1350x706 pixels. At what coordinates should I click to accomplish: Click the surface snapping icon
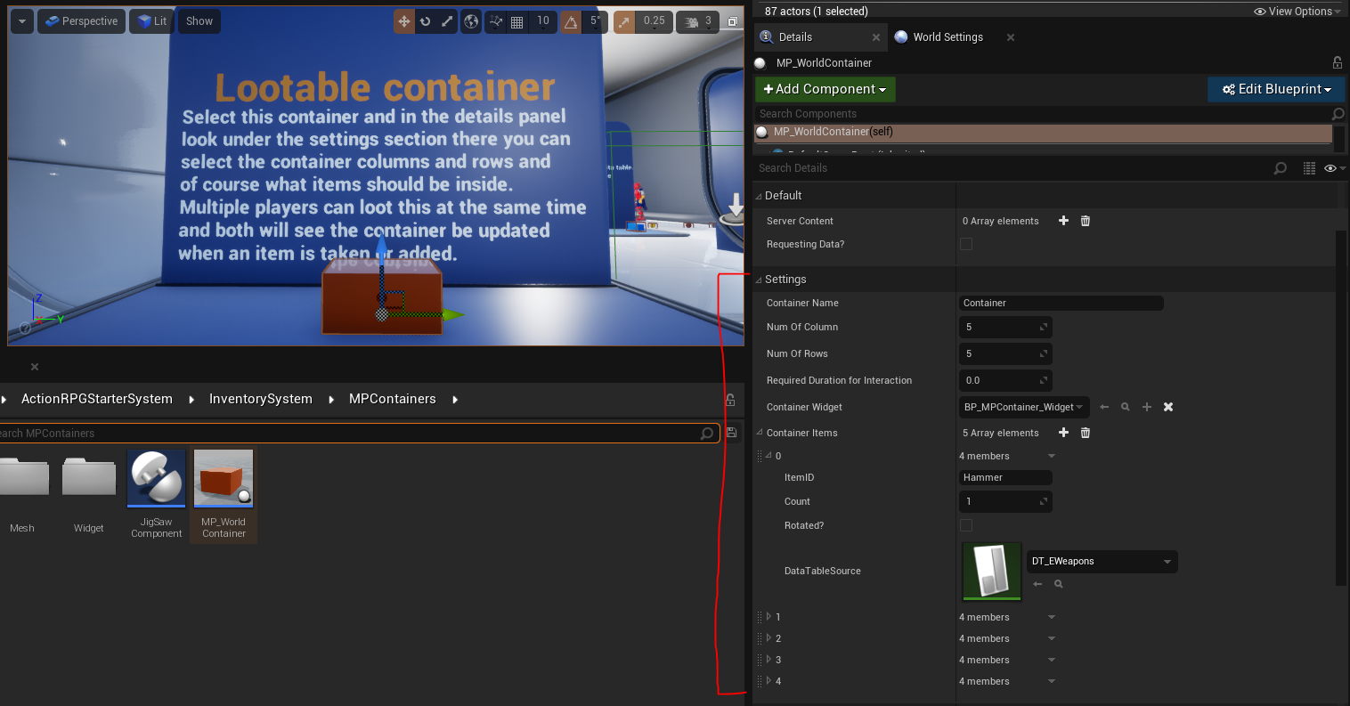(496, 21)
